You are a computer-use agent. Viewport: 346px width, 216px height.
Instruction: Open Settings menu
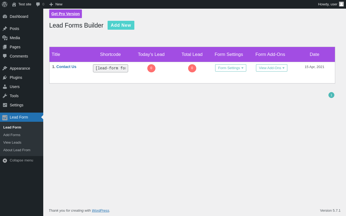click(22, 105)
